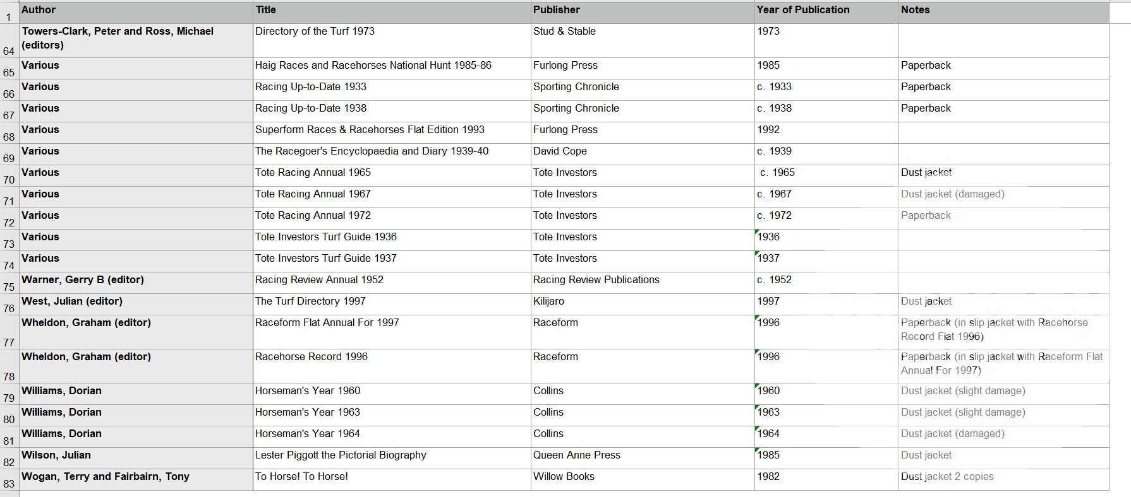Click the Horseman's Year 1960 title cell
The width and height of the screenshot is (1131, 497).
point(392,394)
